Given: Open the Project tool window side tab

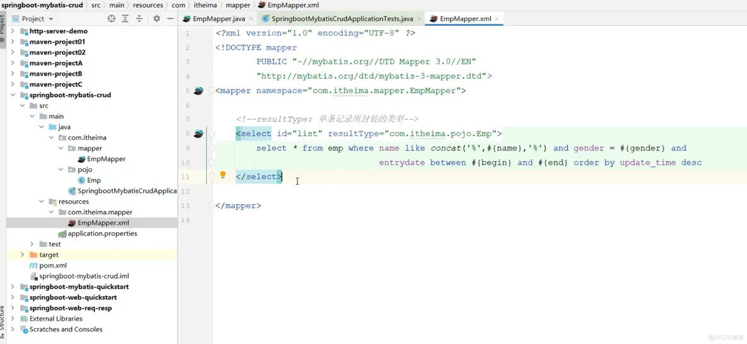Looking at the screenshot, I should tap(3, 30).
